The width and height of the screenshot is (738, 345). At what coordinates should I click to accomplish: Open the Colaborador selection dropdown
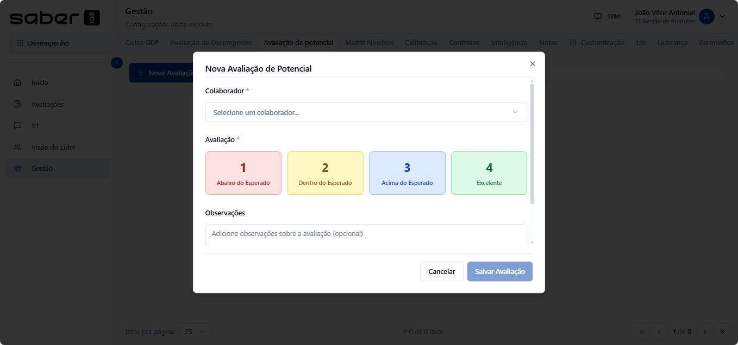pos(366,112)
